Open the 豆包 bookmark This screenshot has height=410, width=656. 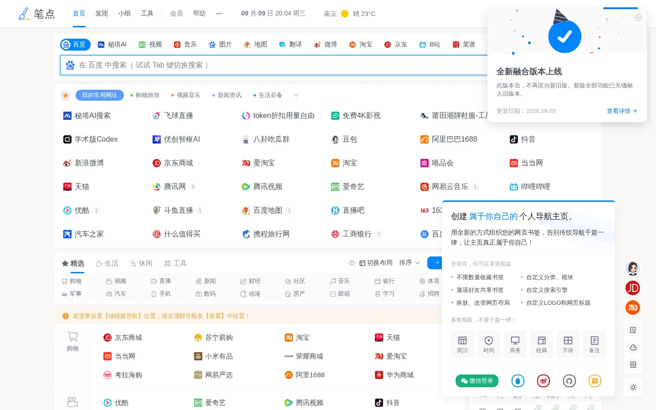point(344,139)
